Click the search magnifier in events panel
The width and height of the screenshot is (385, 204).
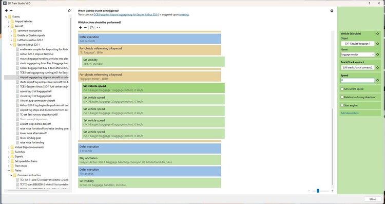pyautogui.click(x=69, y=11)
